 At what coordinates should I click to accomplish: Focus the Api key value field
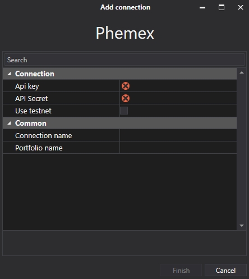(x=178, y=86)
